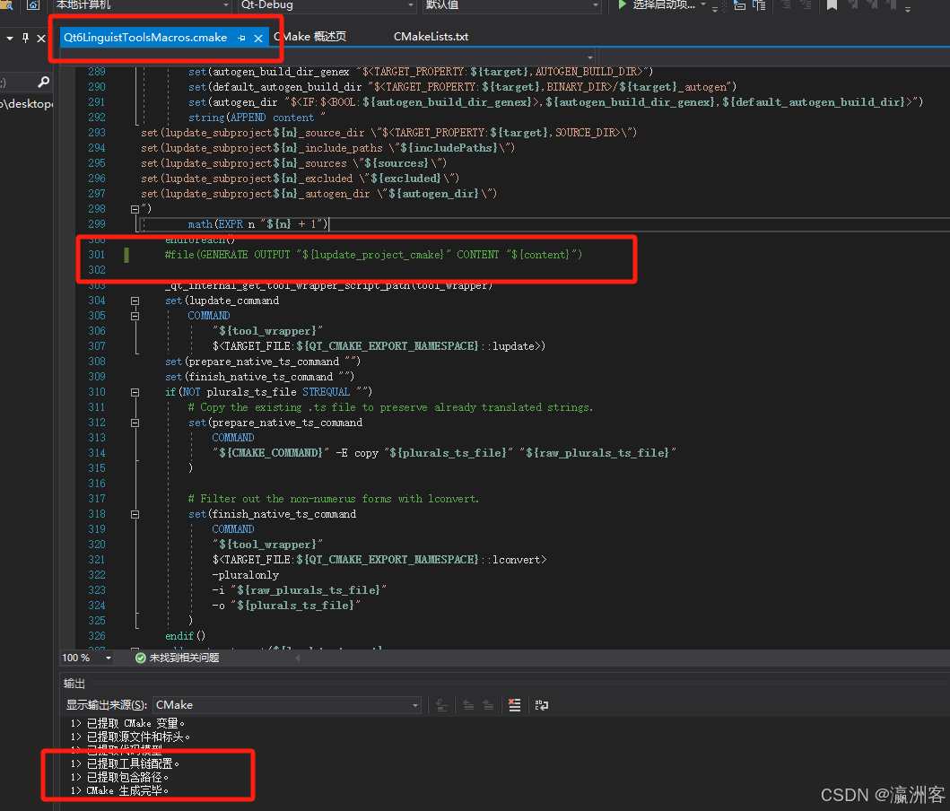Screen dimensions: 950x811
Task: Go to next message in Output toolbar
Action: (491, 705)
